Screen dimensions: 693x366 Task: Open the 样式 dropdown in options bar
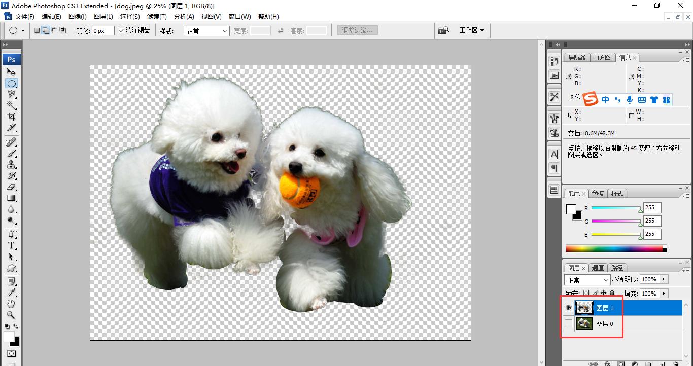click(206, 31)
